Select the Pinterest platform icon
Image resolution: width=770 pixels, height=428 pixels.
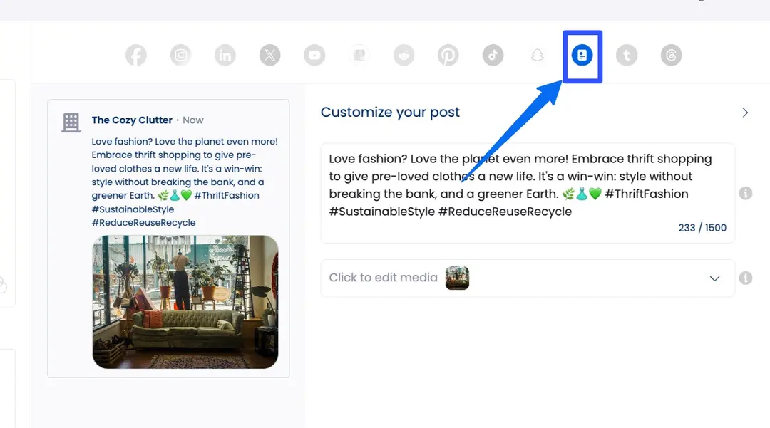tap(448, 55)
